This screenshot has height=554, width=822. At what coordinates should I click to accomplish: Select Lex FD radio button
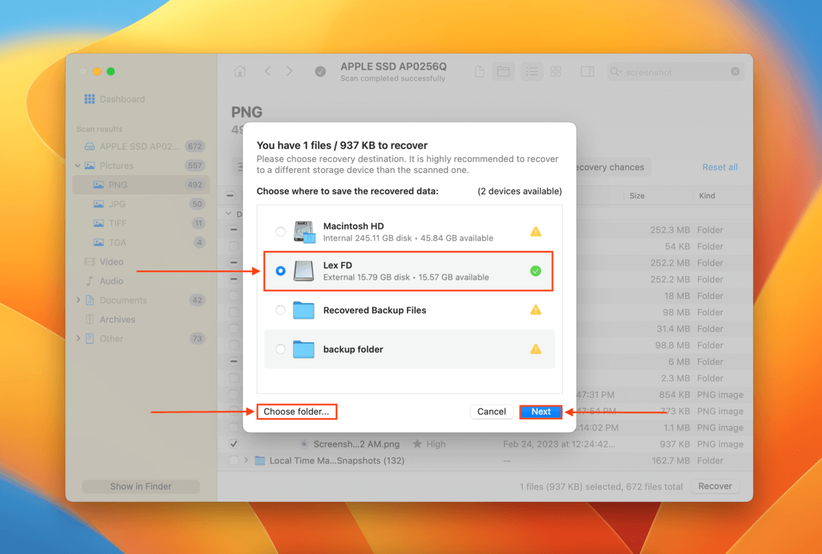coord(280,271)
